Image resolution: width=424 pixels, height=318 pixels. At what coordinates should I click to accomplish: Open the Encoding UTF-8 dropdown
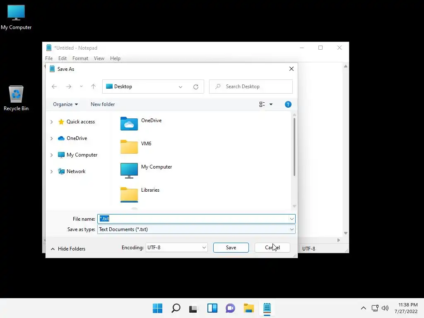click(176, 248)
